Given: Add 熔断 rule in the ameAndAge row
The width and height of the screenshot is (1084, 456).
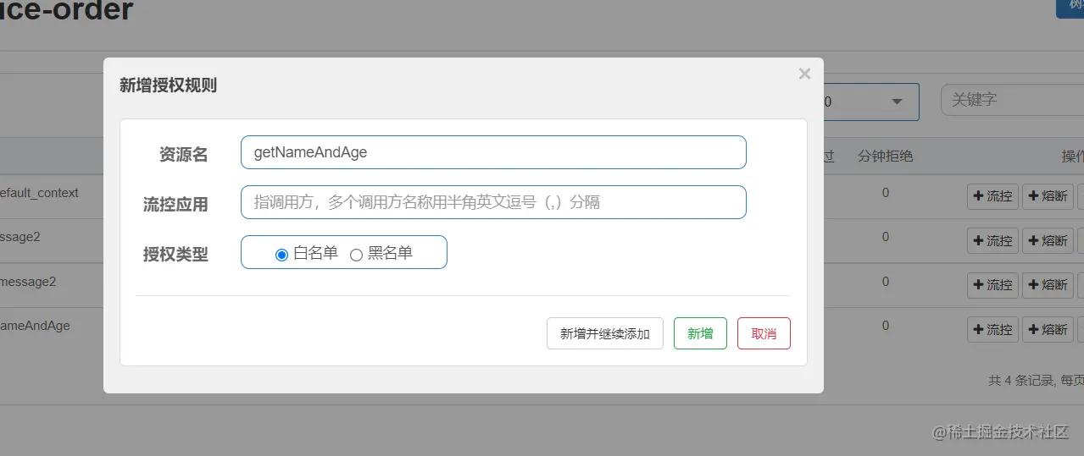Looking at the screenshot, I should [x=1048, y=329].
